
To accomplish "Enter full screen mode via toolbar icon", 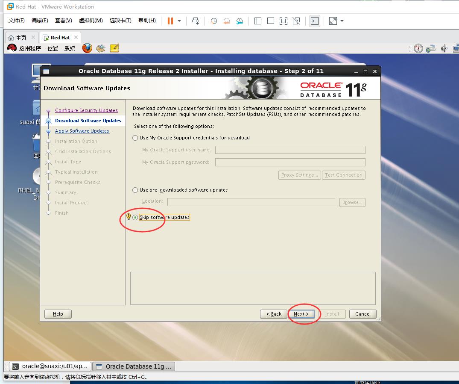I will [284, 21].
